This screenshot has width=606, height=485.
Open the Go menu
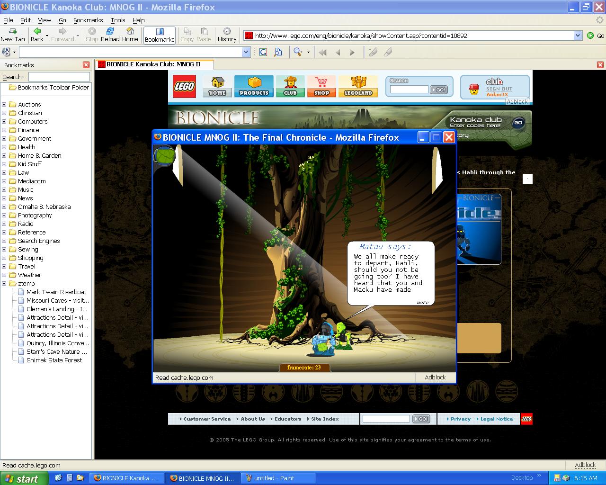tap(62, 20)
